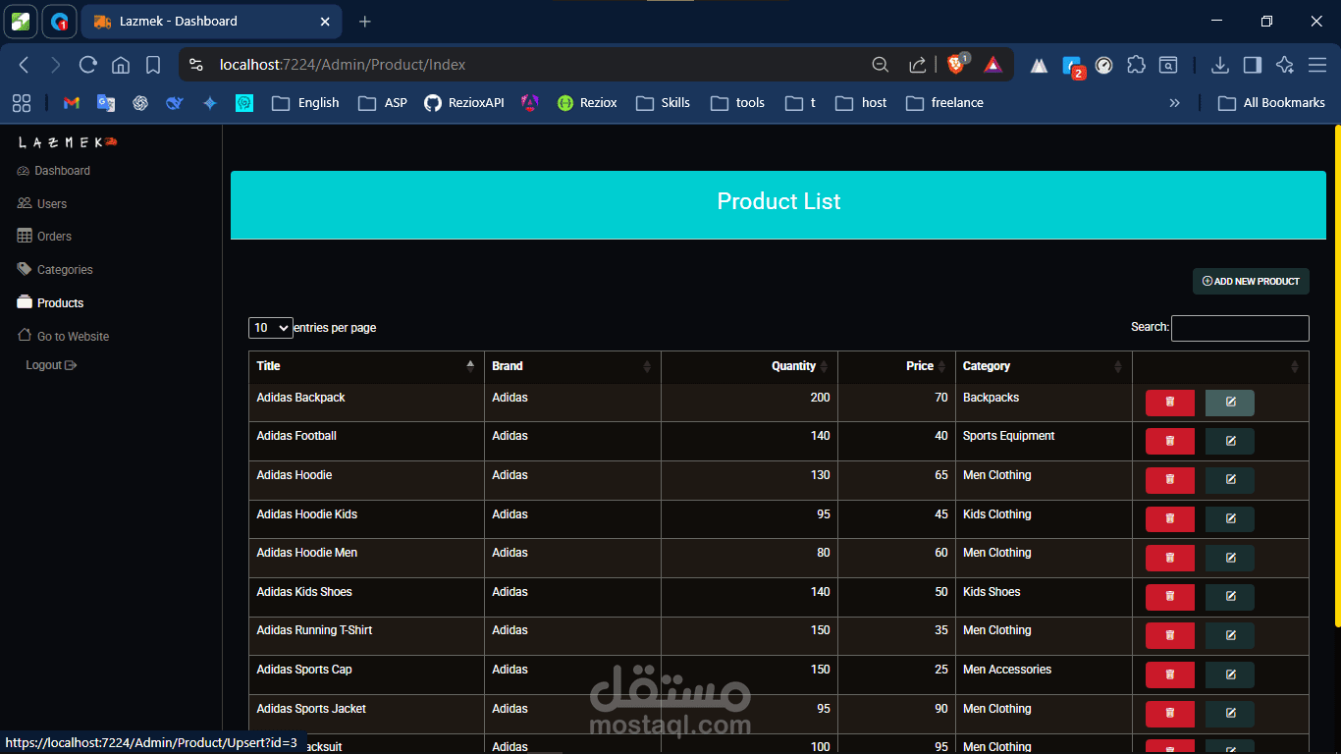Click the Add New Product button

click(1251, 282)
